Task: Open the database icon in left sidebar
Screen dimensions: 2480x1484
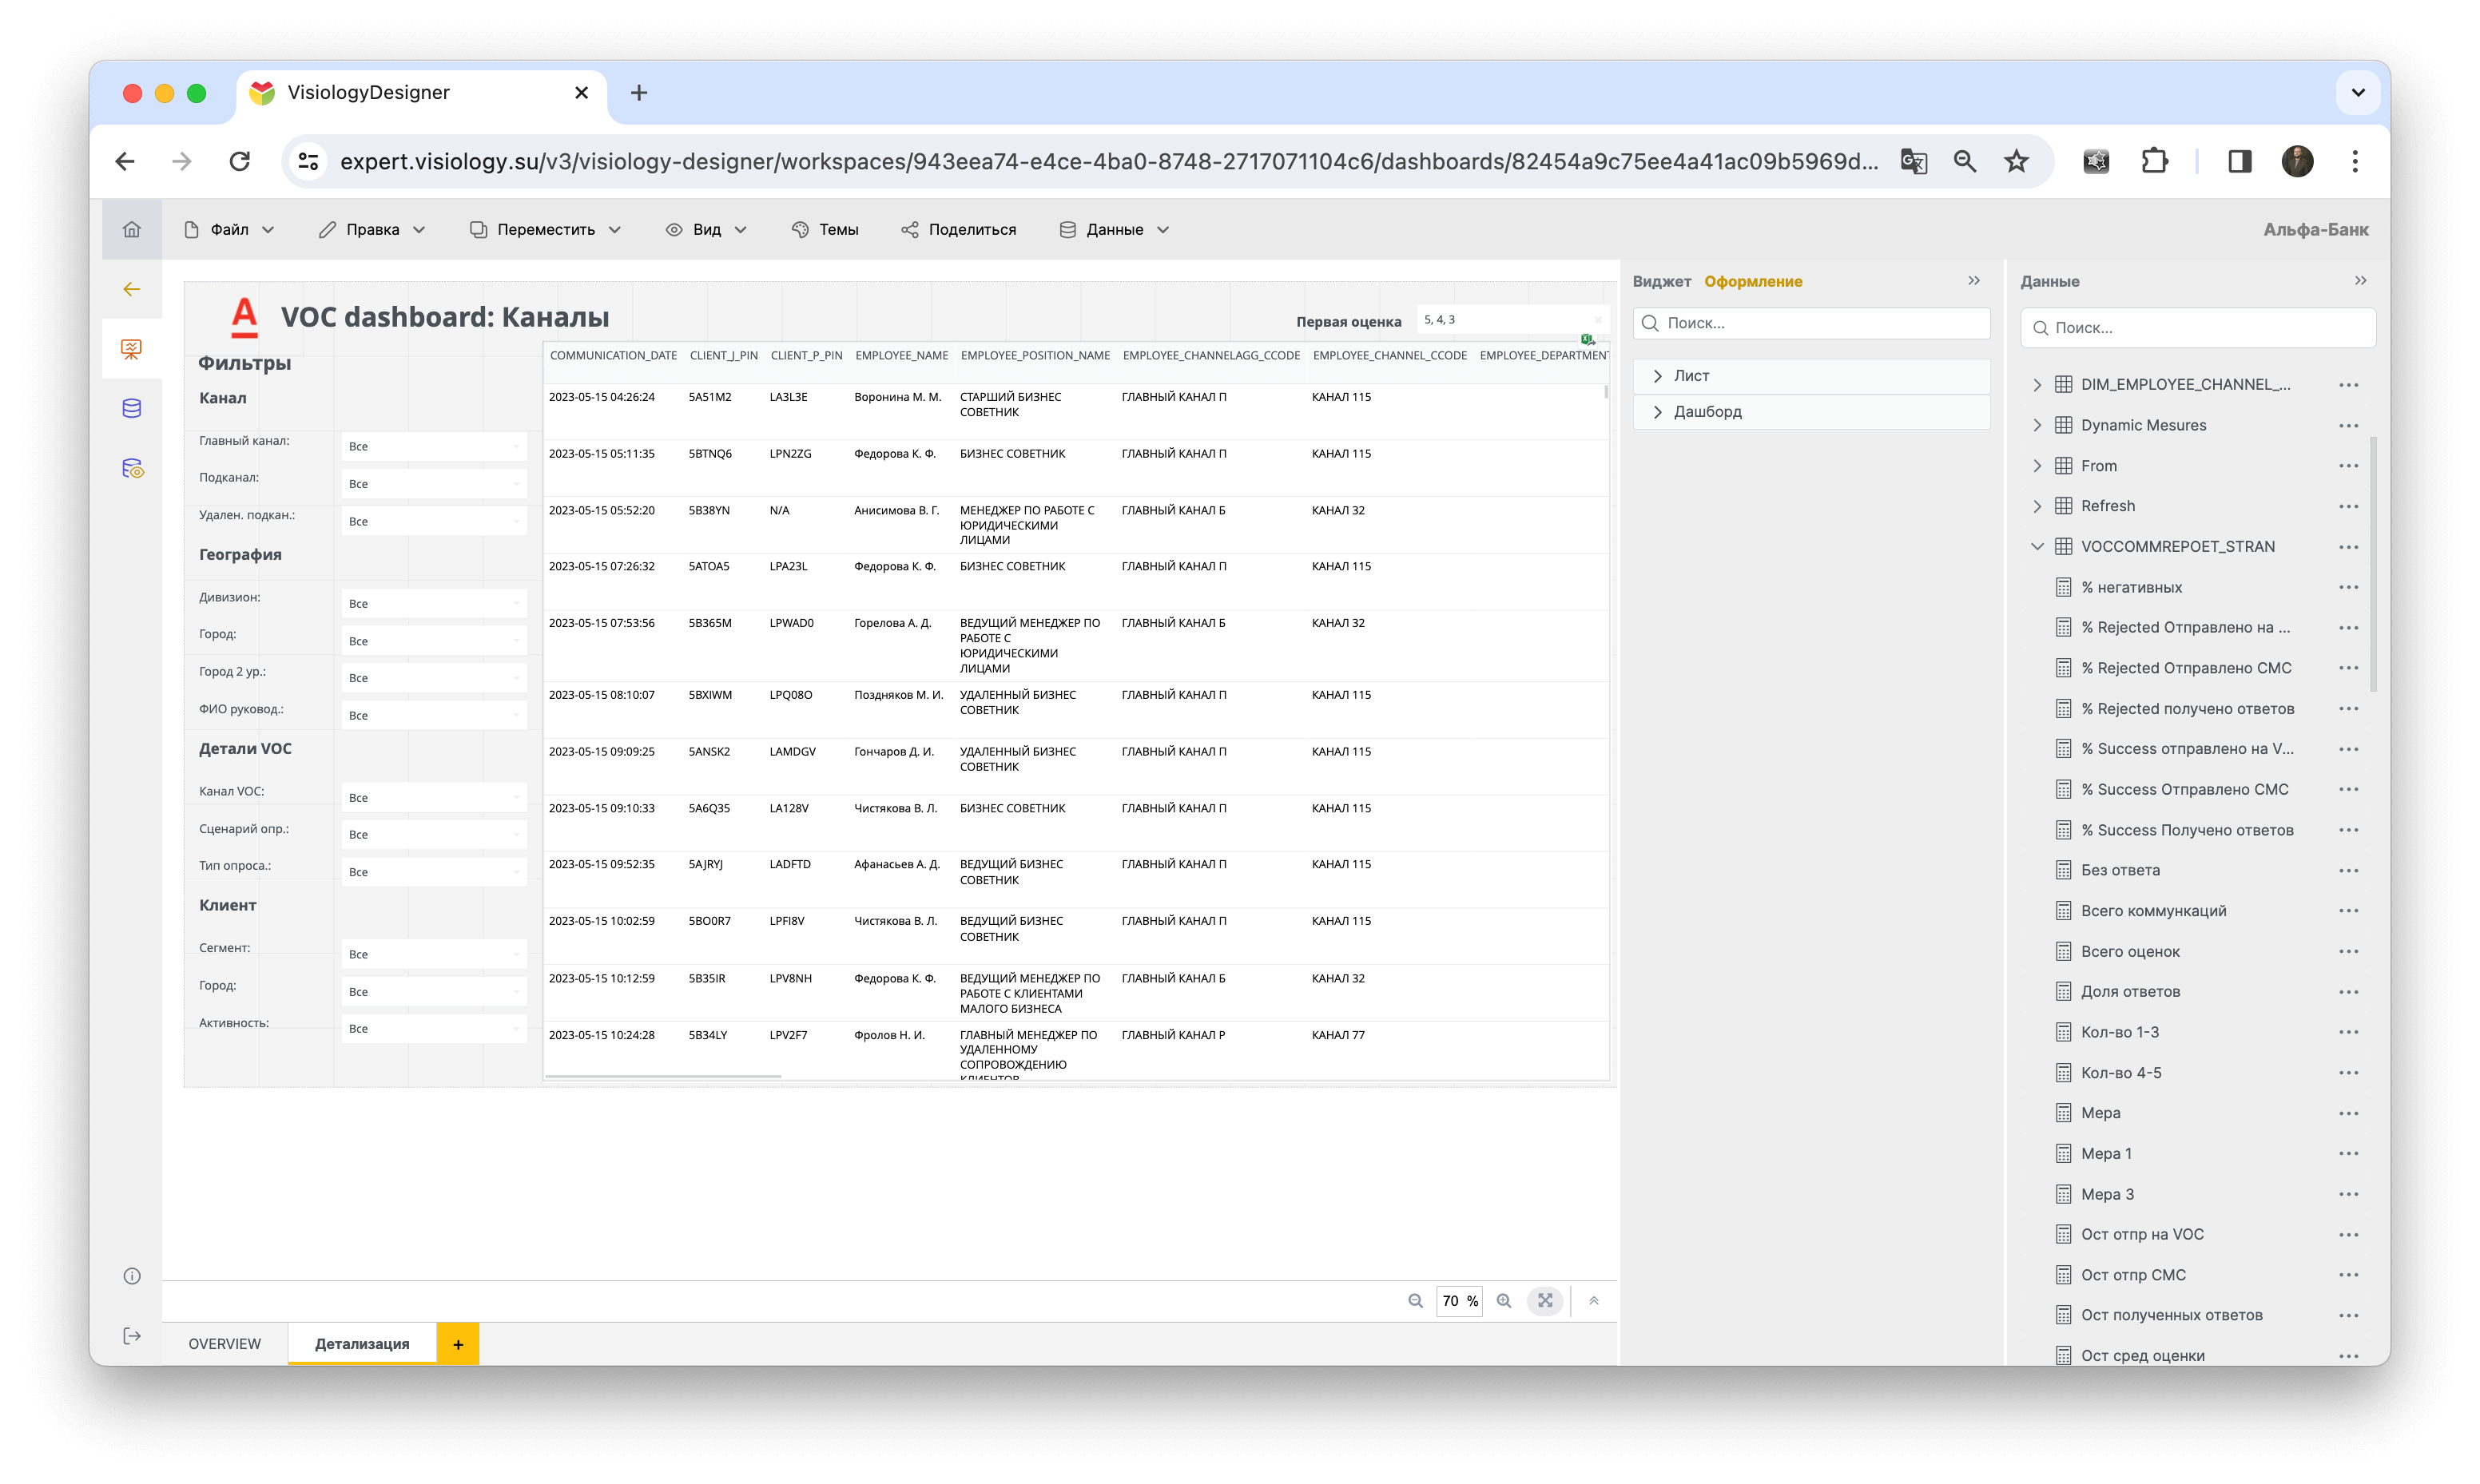Action: point(131,408)
